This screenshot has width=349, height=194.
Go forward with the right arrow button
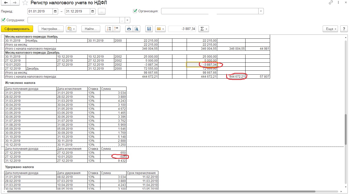[15, 3]
